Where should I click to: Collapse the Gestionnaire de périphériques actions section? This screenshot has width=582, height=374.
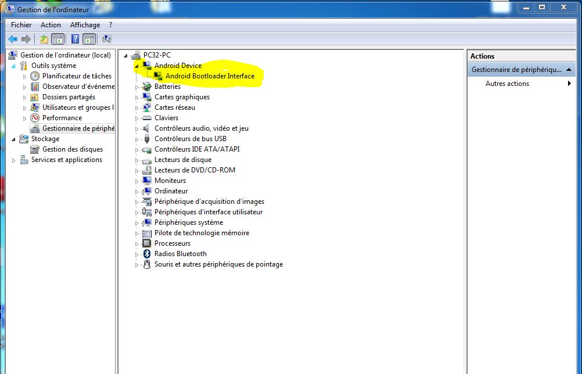(569, 70)
